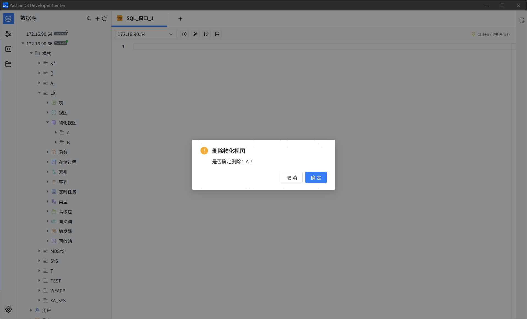The height and width of the screenshot is (319, 527).
Task: Open a new SQL window tab
Action: 180,19
